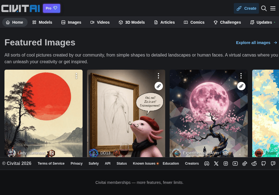
Task: Open options menu on Lady_Luminous image
Action: [x=76, y=76]
